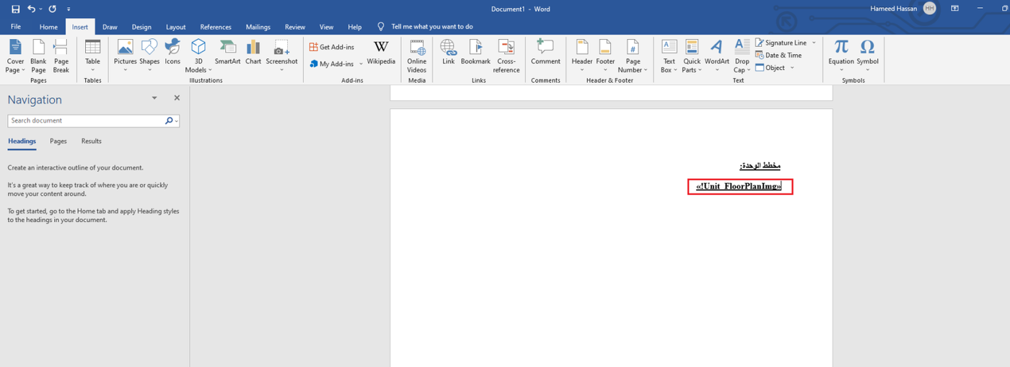This screenshot has height=367, width=1010.
Task: Close the Navigation pane
Action: point(177,98)
